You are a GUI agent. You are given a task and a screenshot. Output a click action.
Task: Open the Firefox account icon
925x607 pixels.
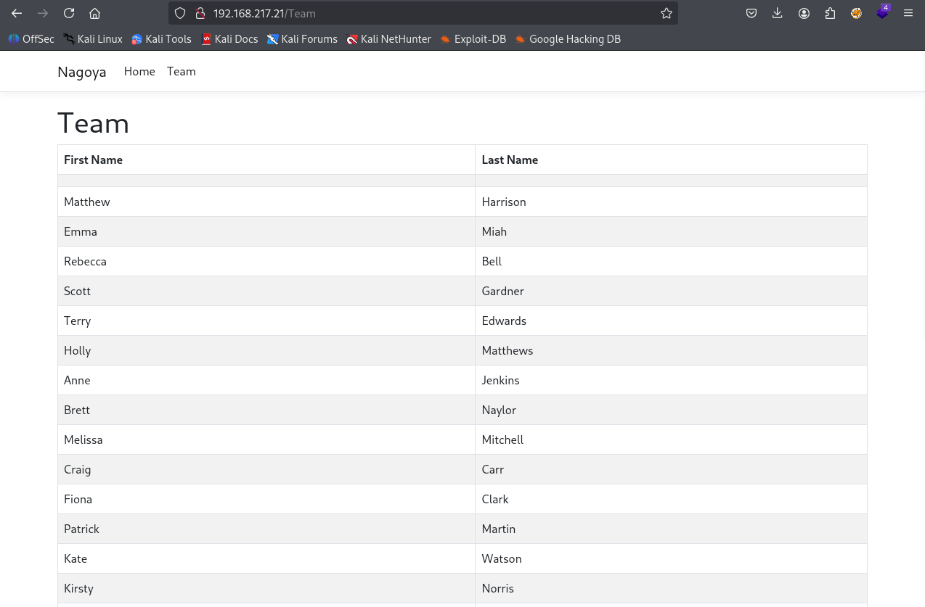(x=804, y=13)
